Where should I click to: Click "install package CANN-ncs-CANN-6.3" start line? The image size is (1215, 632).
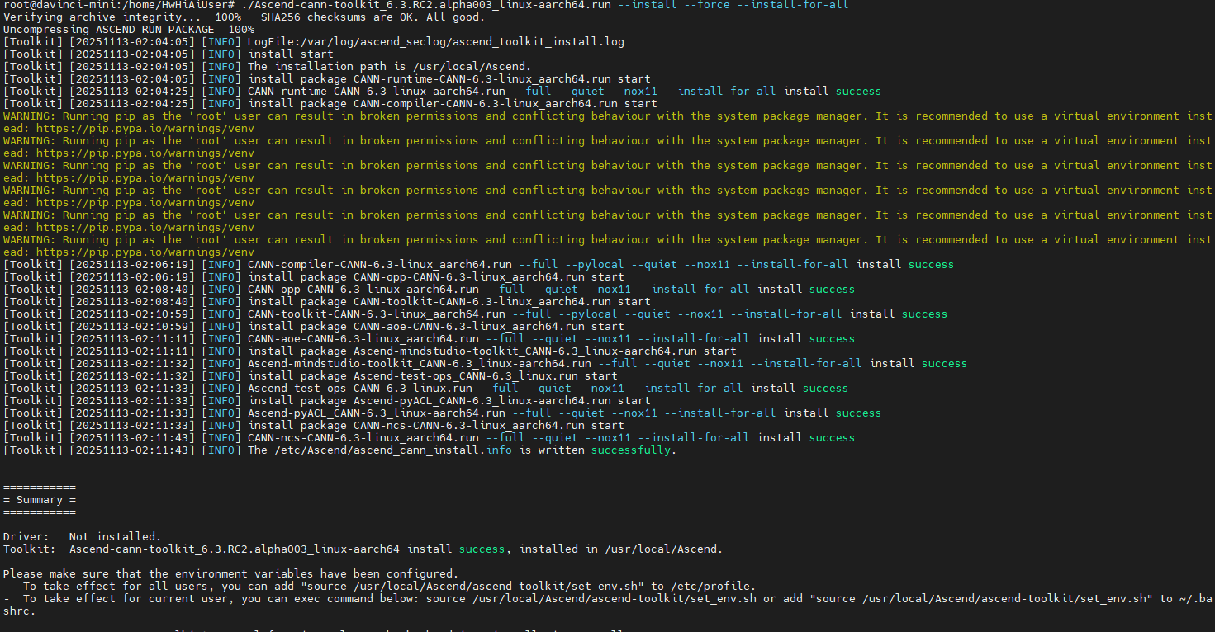coord(436,425)
